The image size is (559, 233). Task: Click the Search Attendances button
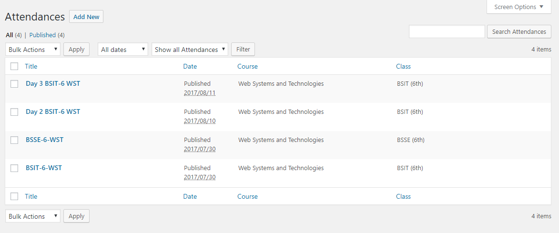click(x=519, y=32)
